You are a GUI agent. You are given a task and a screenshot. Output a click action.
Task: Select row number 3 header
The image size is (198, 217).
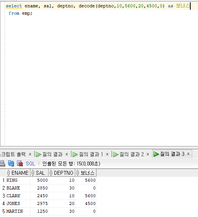(x=3, y=196)
